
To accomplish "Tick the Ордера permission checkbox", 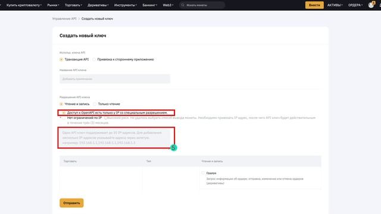I will click(203, 173).
